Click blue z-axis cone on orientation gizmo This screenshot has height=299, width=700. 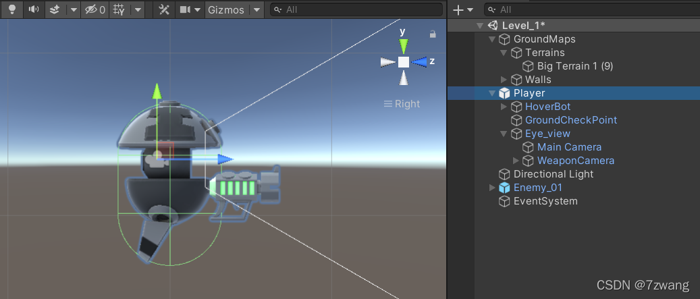(419, 62)
